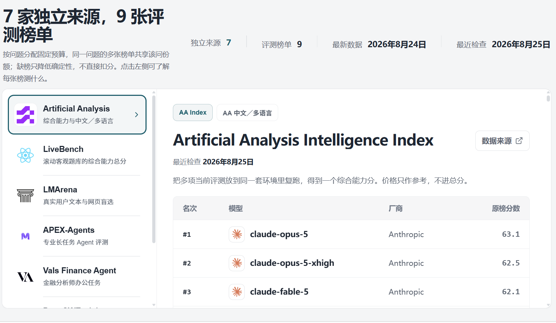Click the LiveBench atom logo icon

26,155
